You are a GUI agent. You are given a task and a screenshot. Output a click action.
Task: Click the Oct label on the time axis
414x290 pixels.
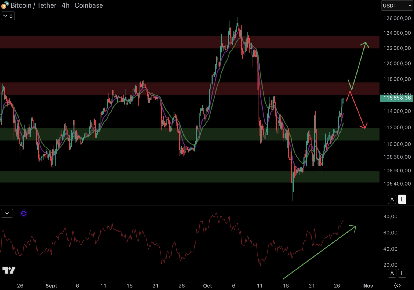point(207,286)
